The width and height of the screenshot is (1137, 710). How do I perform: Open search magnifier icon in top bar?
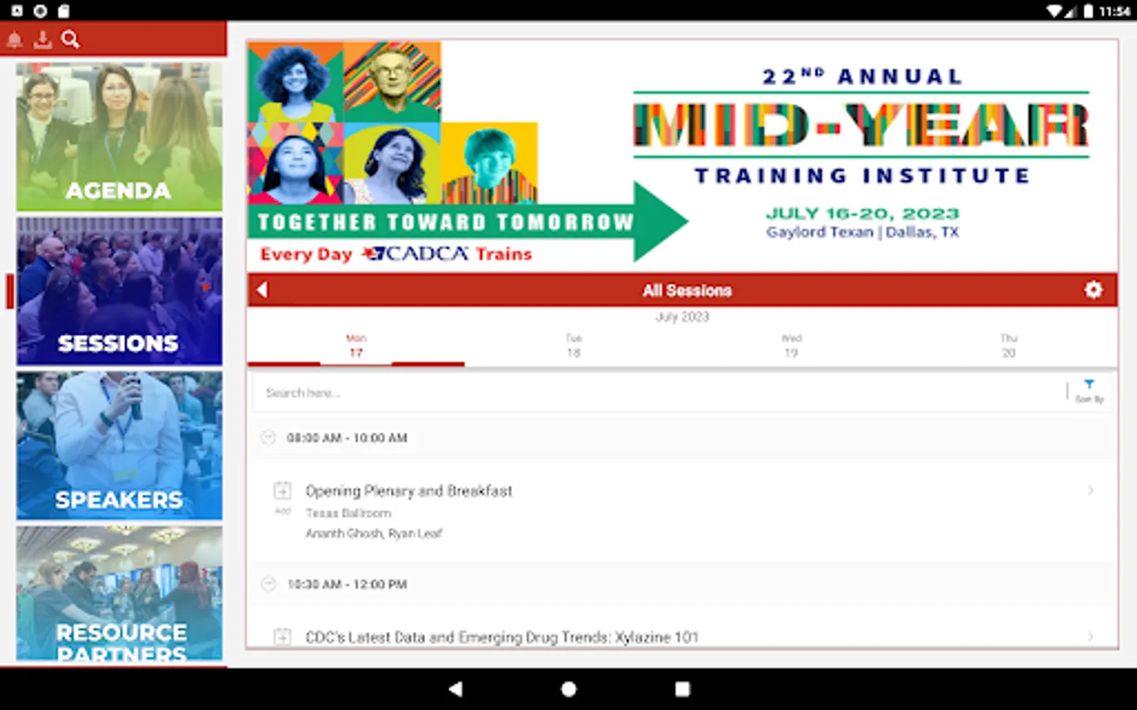70,39
